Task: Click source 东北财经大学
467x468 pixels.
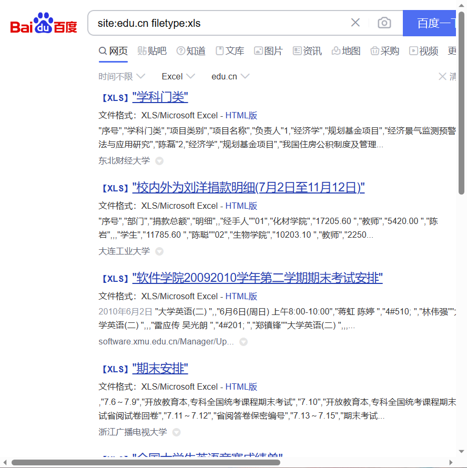Action: [x=124, y=160]
